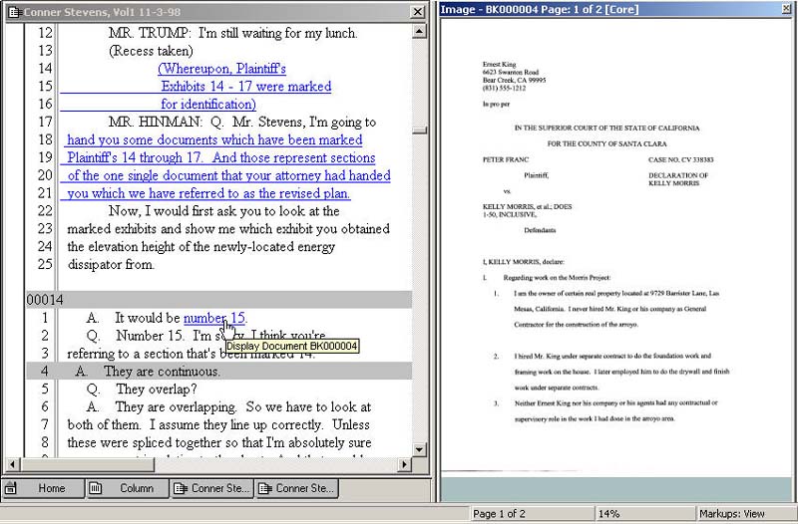The height and width of the screenshot is (524, 798).
Task: Click the horizontal scroll right arrow
Action: pyautogui.click(x=405, y=465)
